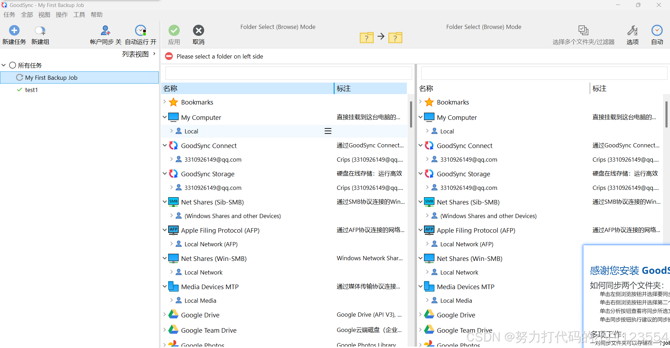Image resolution: width=670 pixels, height=348 pixels.
Task: Toggle Auto Run (自动运行) clock icon
Action: click(141, 31)
